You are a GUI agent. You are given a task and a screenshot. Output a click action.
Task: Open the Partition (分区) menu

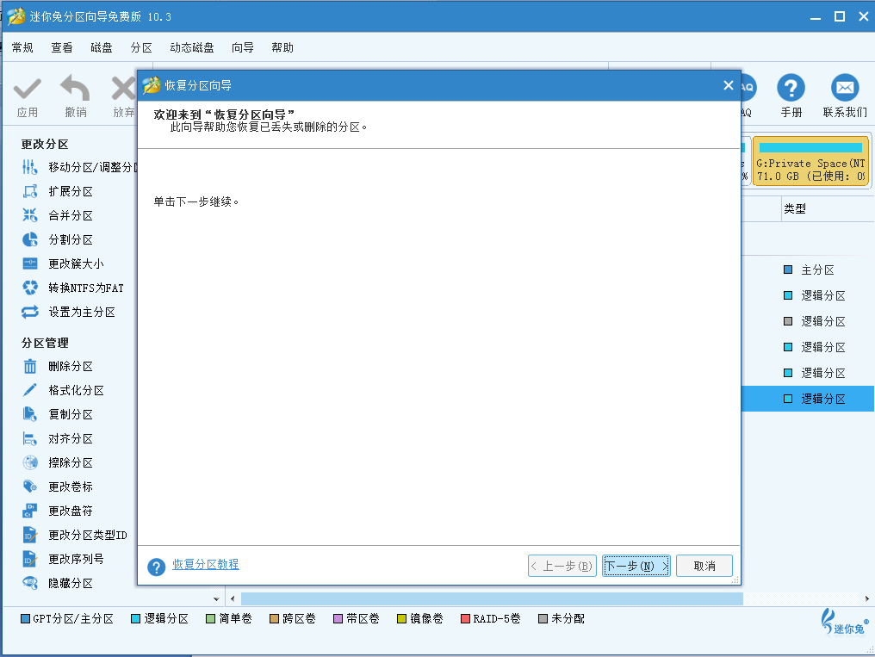pyautogui.click(x=141, y=48)
